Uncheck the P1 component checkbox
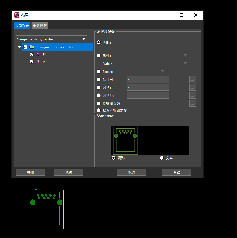237x238 pixels. click(32, 54)
